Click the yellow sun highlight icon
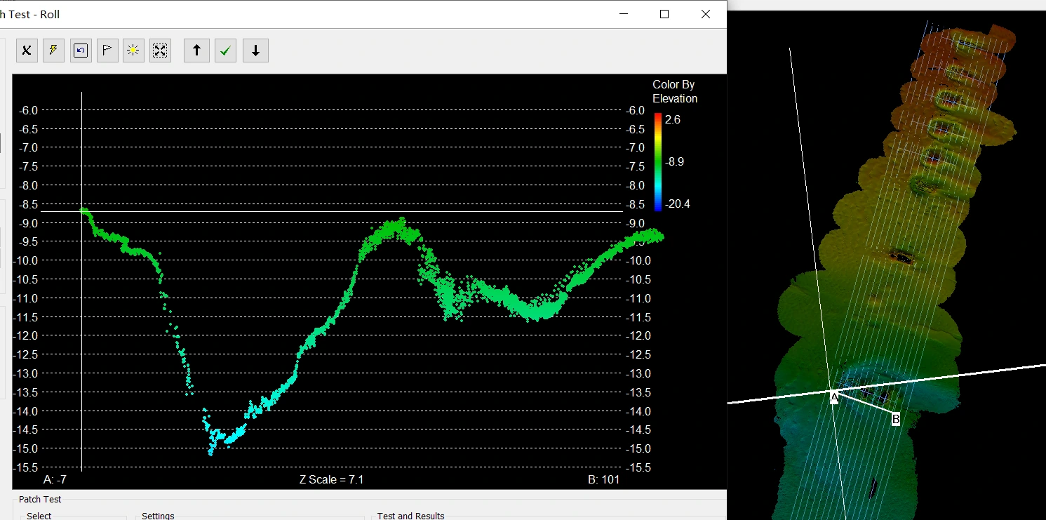 [133, 51]
